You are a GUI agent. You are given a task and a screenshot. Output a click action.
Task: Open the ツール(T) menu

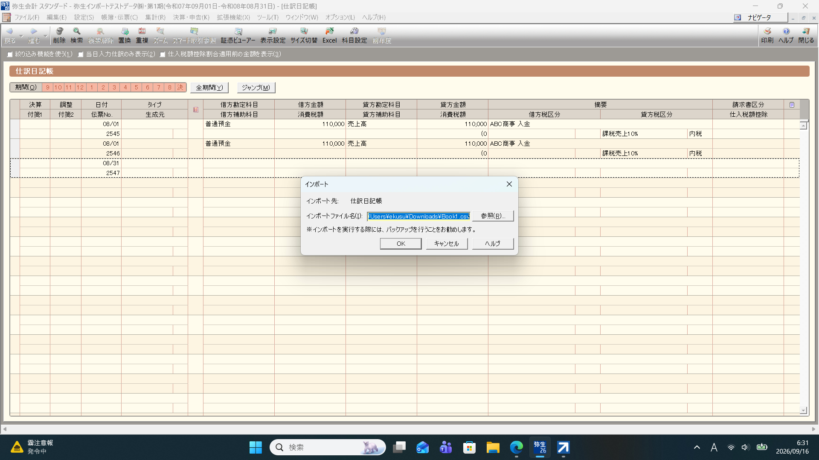(x=267, y=17)
